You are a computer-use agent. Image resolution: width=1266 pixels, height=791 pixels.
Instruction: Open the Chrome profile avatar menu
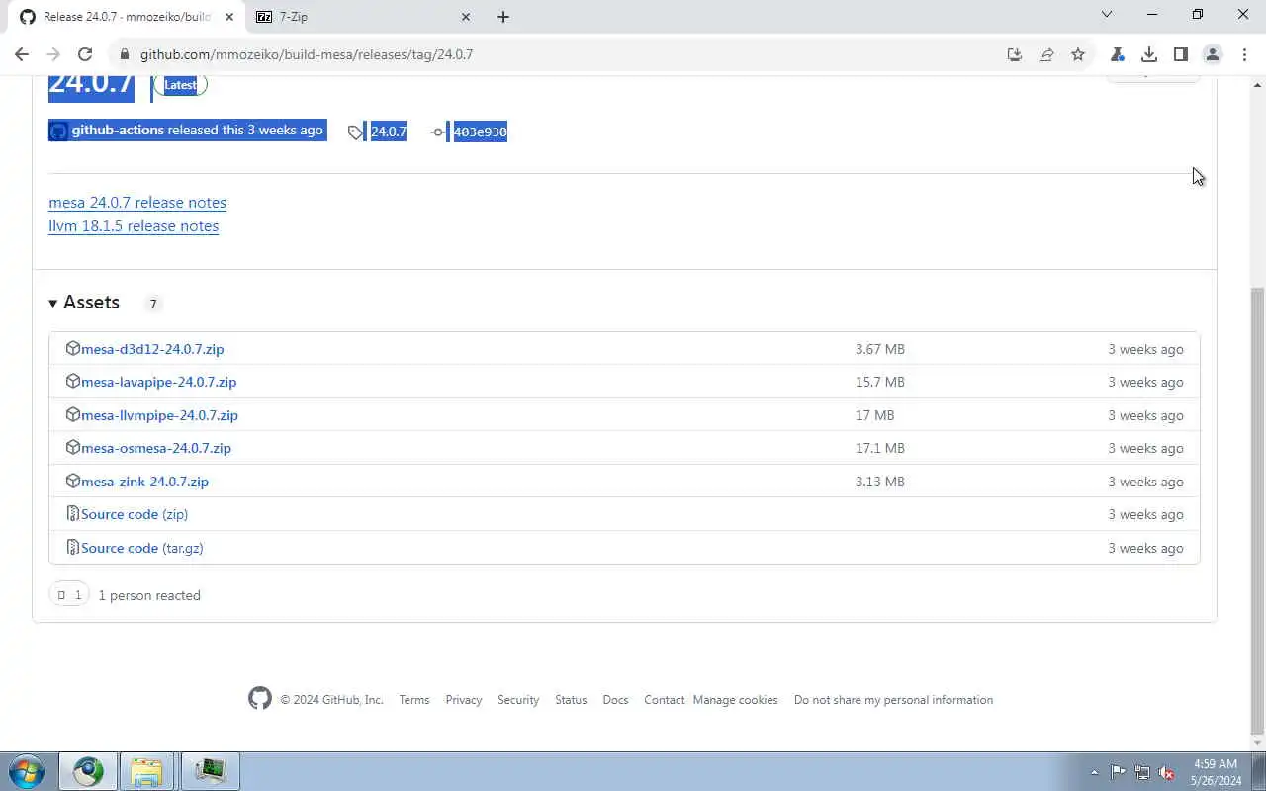[1213, 54]
